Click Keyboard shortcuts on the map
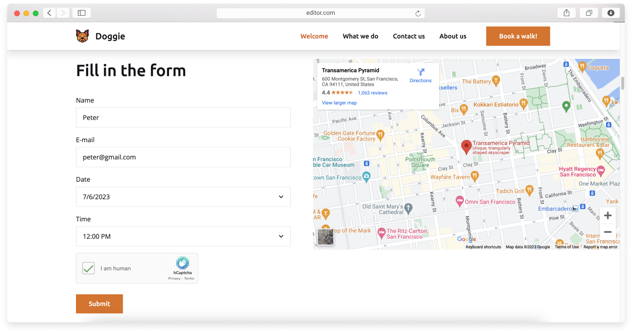This screenshot has height=333, width=632. [x=483, y=247]
